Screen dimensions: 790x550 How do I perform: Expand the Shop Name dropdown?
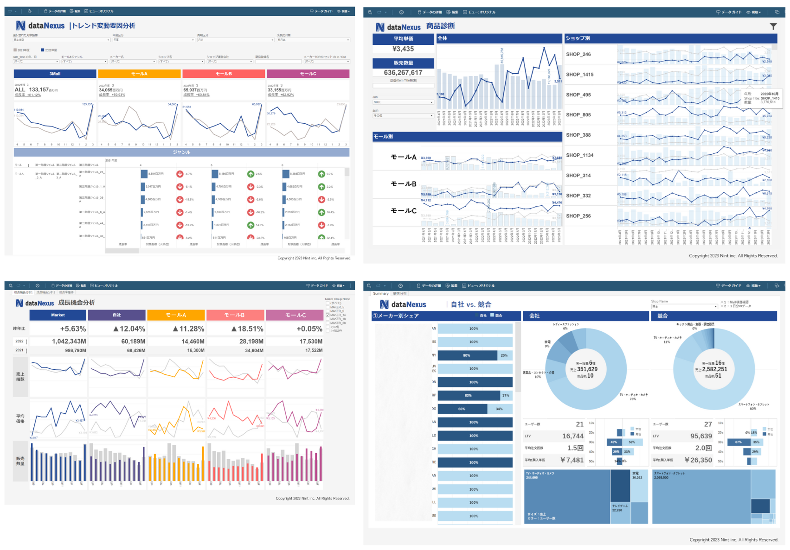tap(684, 306)
